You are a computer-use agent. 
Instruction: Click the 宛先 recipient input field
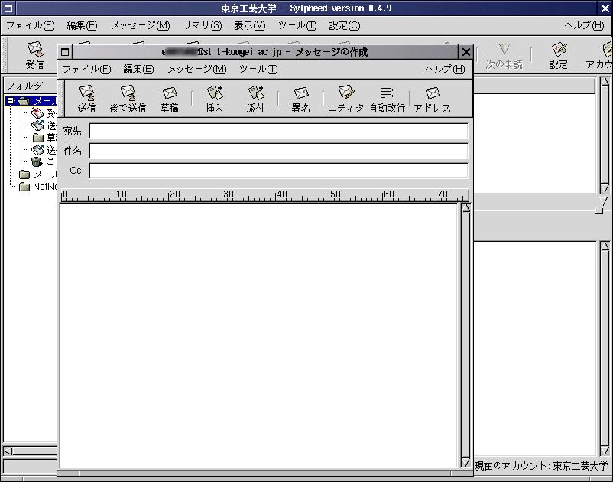click(278, 131)
